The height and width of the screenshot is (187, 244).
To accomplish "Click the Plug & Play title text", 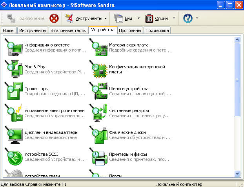I will [x=35, y=67].
